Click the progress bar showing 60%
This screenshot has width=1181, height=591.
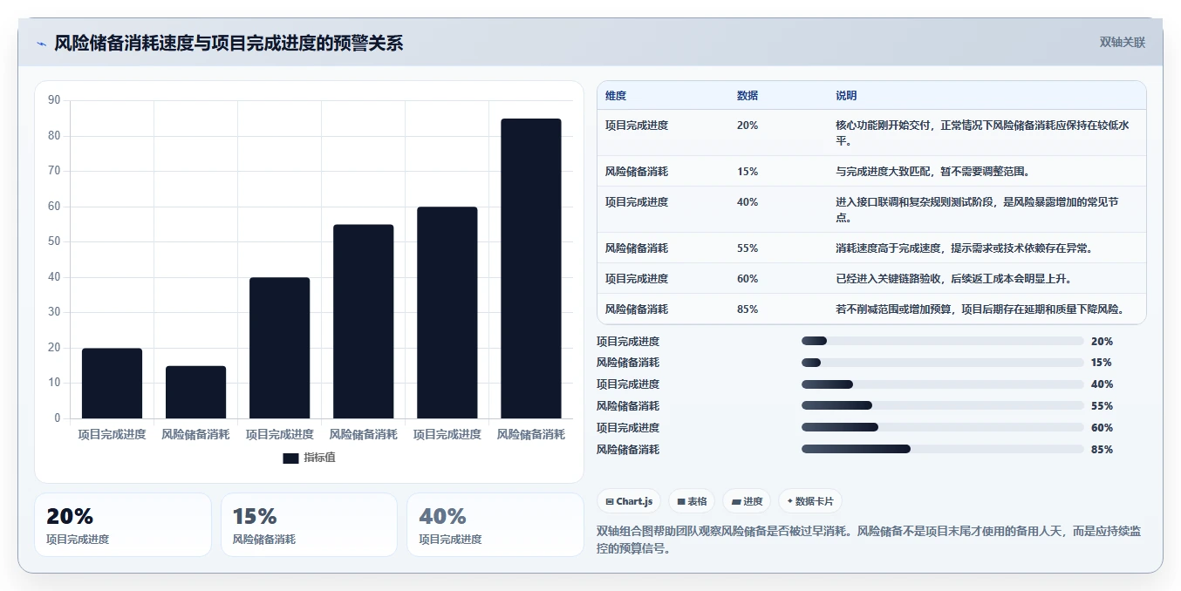(942, 427)
